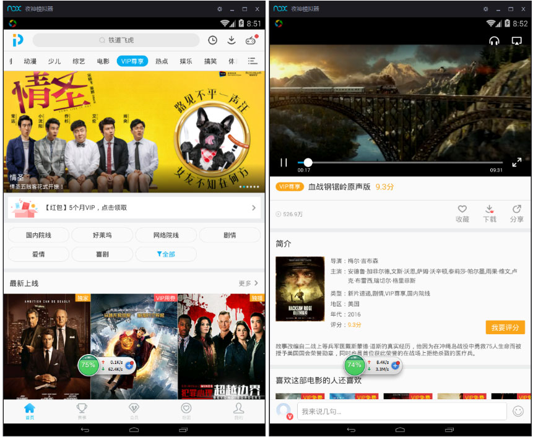Click 526.9万 play count text
This screenshot has height=437, width=533.
click(x=292, y=214)
